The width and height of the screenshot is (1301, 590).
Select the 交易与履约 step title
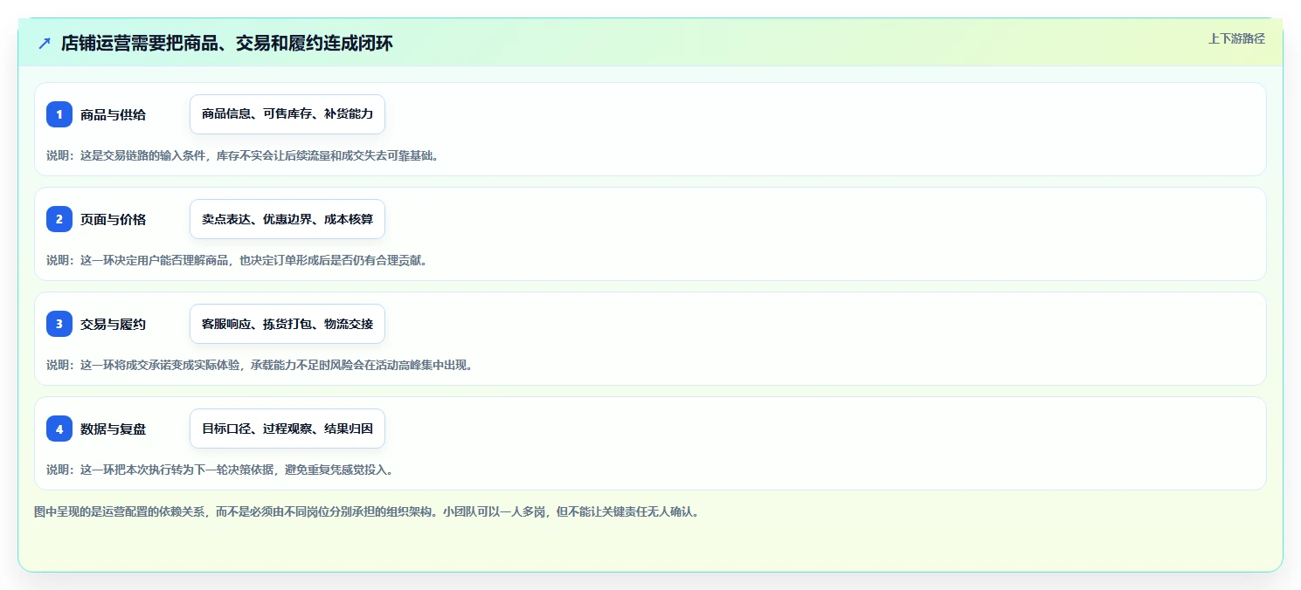[x=113, y=324]
